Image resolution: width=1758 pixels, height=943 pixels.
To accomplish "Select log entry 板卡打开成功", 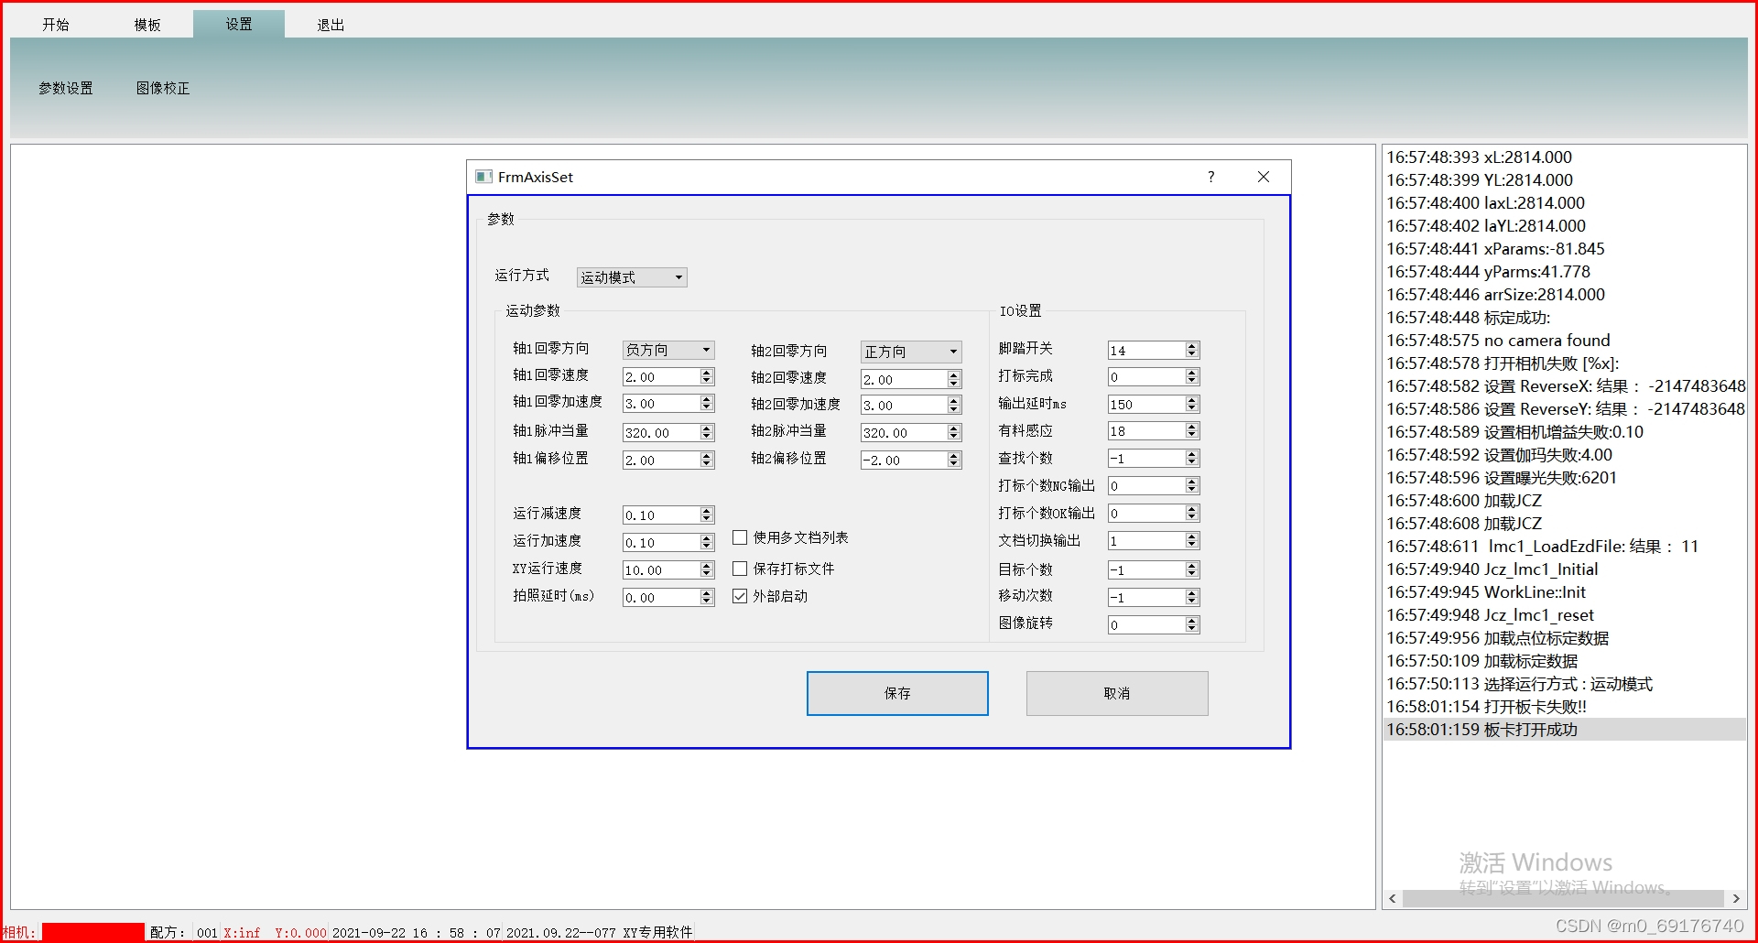I will point(1565,730).
